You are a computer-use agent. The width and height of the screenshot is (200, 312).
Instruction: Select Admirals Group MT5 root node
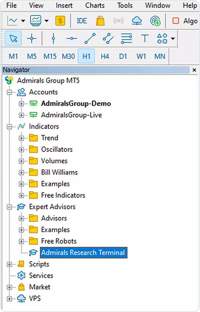coord(48,80)
